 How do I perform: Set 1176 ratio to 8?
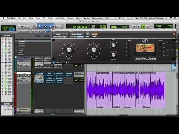pyautogui.click(x=126, y=51)
